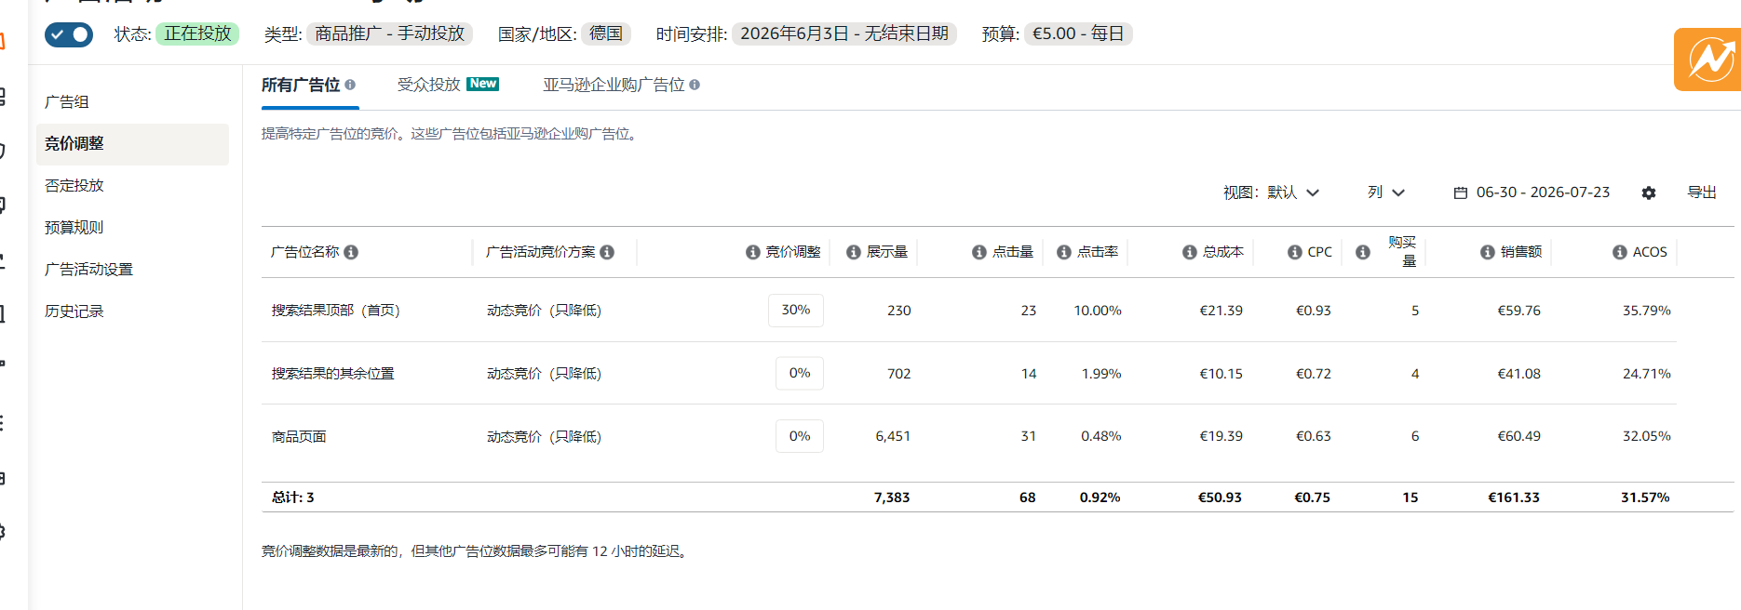This screenshot has height=610, width=1741.
Task: Click info icon beside 点击率 header
Action: coord(1064,252)
